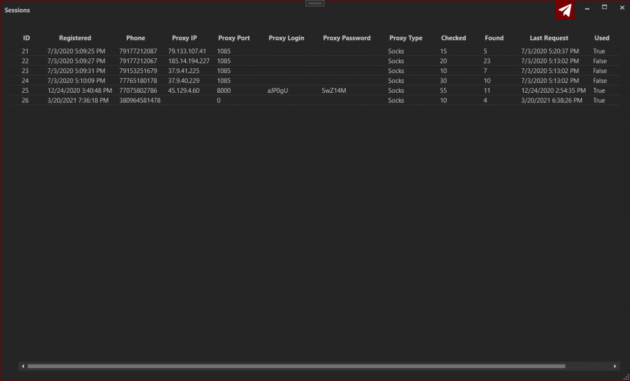Click the red paper plane Telegram icon
This screenshot has width=630, height=381.
[565, 10]
